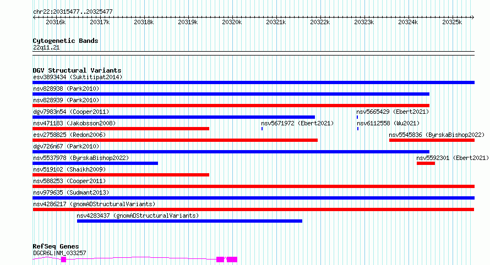Click the DGV Structural Variants track title
This screenshot has height=265, width=490.
(x=77, y=70)
